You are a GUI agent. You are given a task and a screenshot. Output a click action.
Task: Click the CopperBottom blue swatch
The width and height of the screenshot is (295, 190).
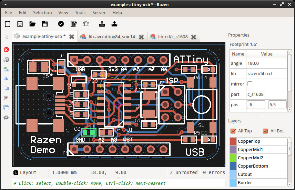(x=233, y=166)
